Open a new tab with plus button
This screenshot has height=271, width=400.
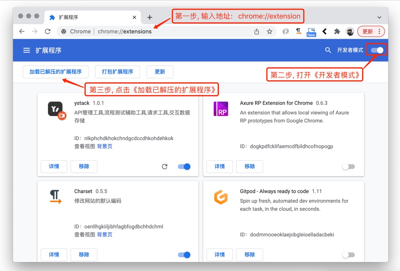[150, 17]
